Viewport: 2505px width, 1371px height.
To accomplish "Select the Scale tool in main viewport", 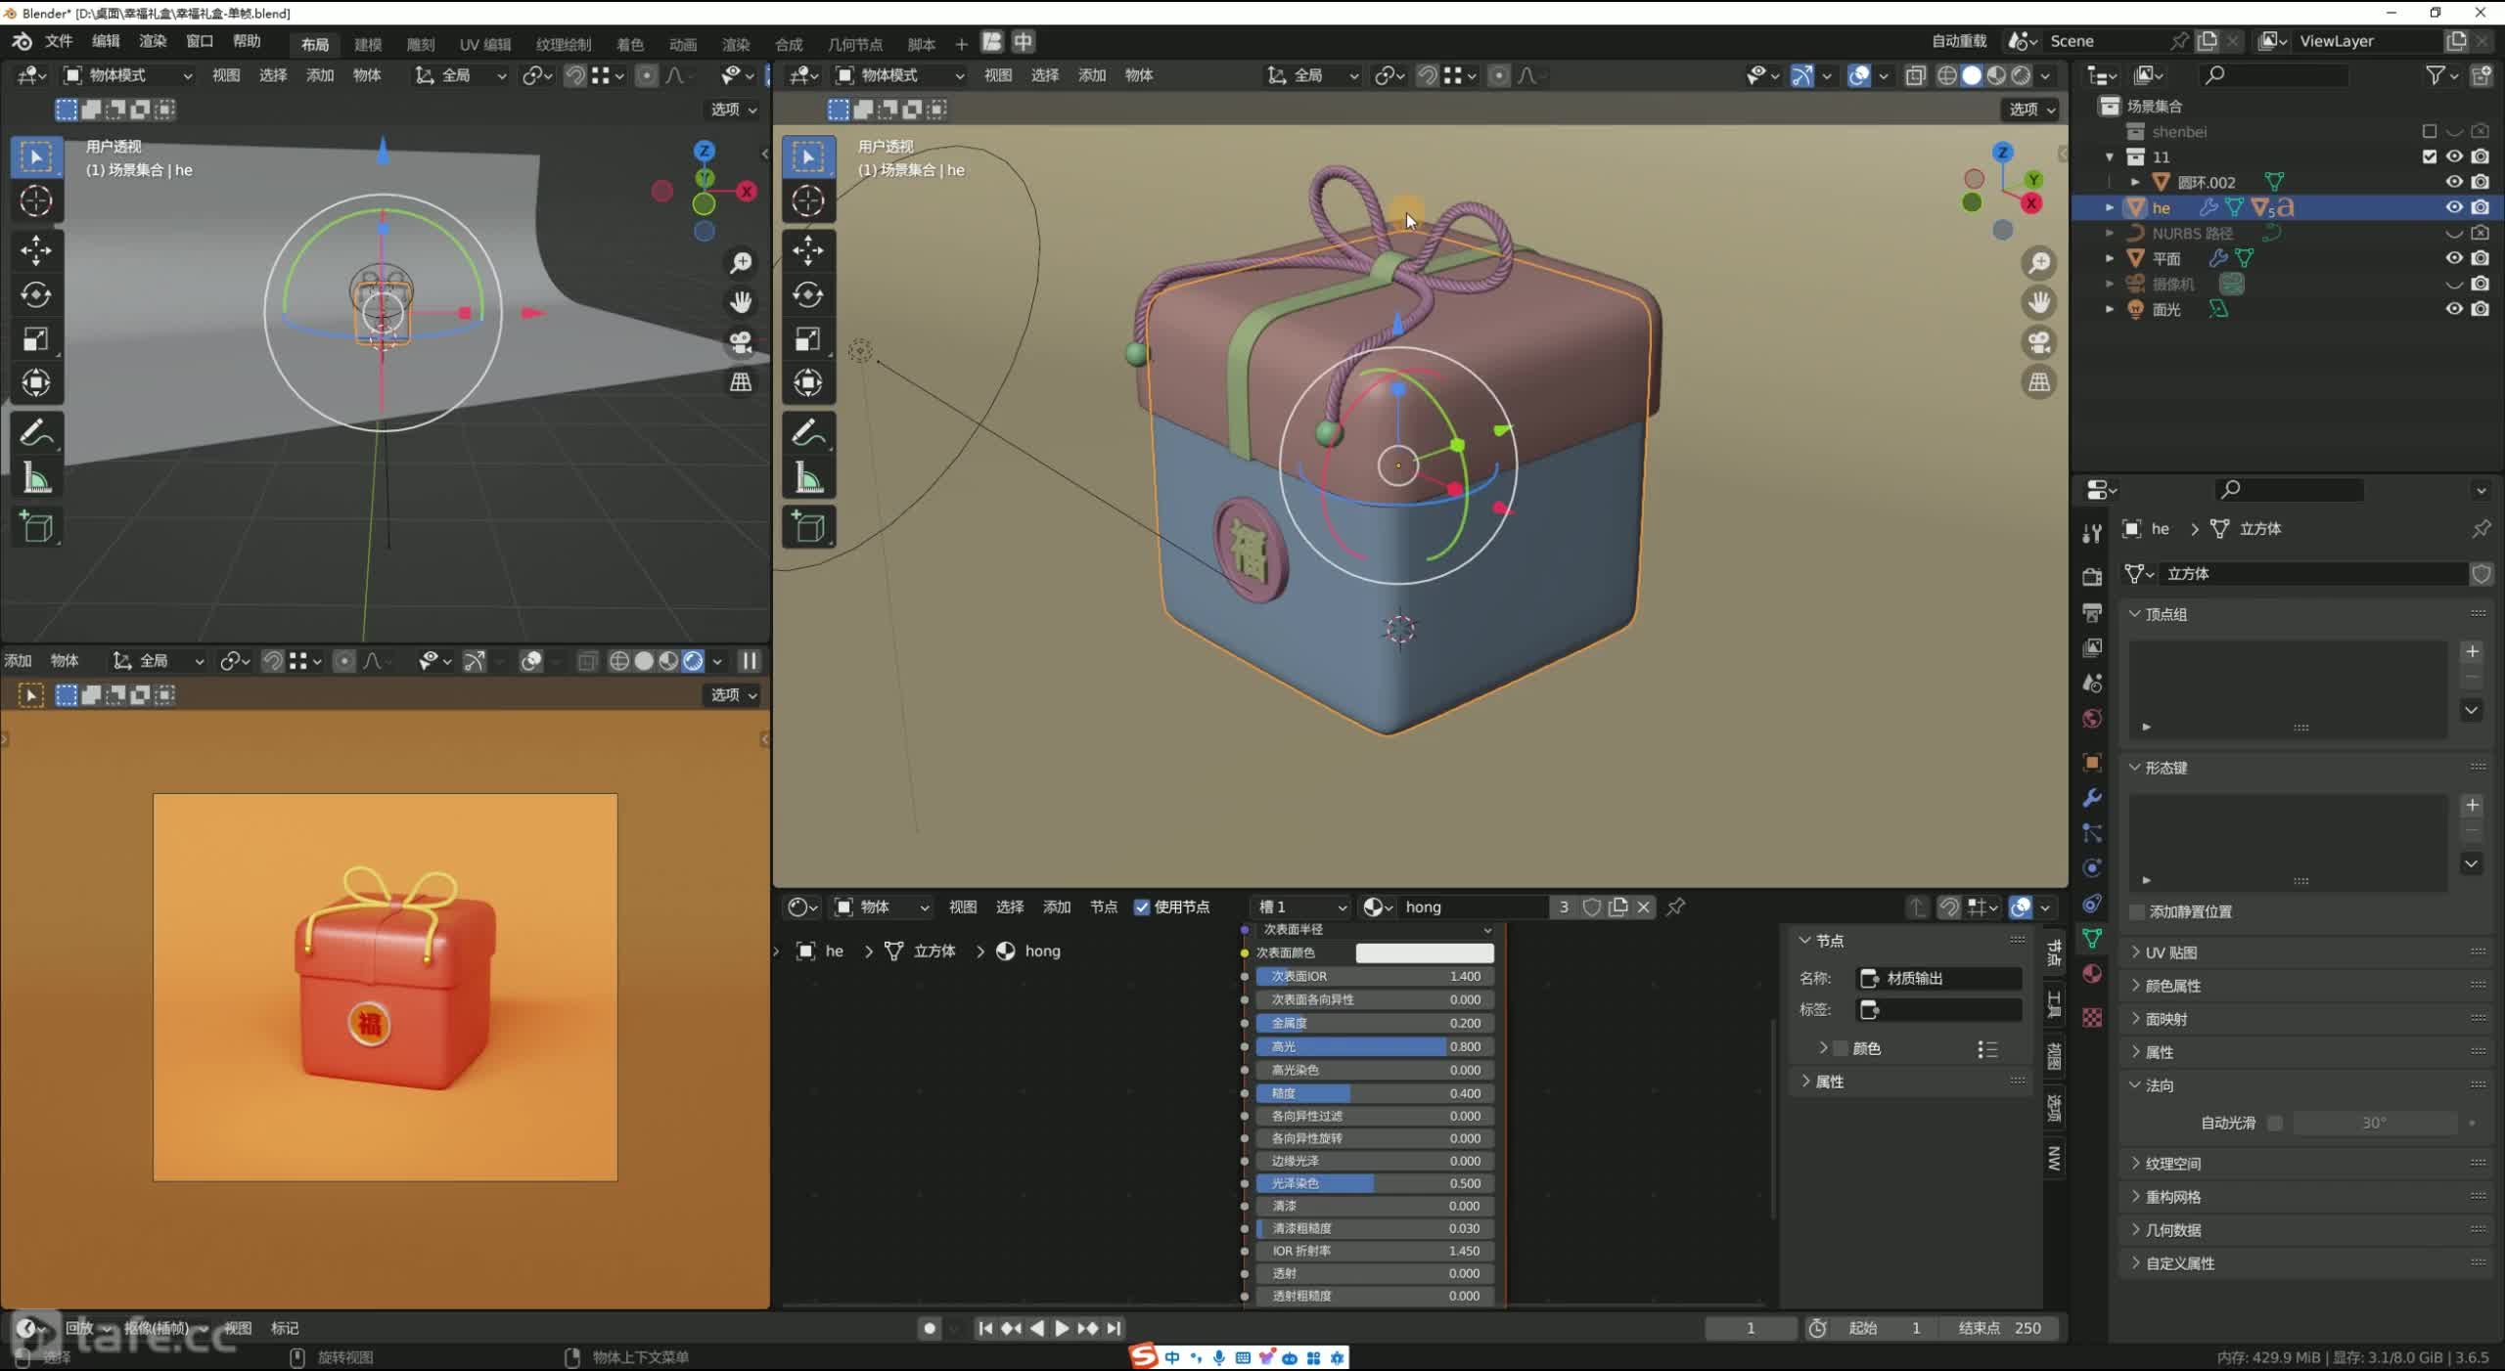I will 808,339.
